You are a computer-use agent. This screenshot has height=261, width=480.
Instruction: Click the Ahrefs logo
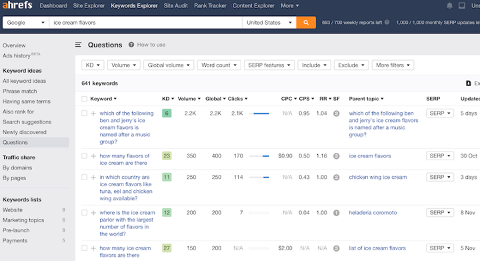[x=17, y=5]
